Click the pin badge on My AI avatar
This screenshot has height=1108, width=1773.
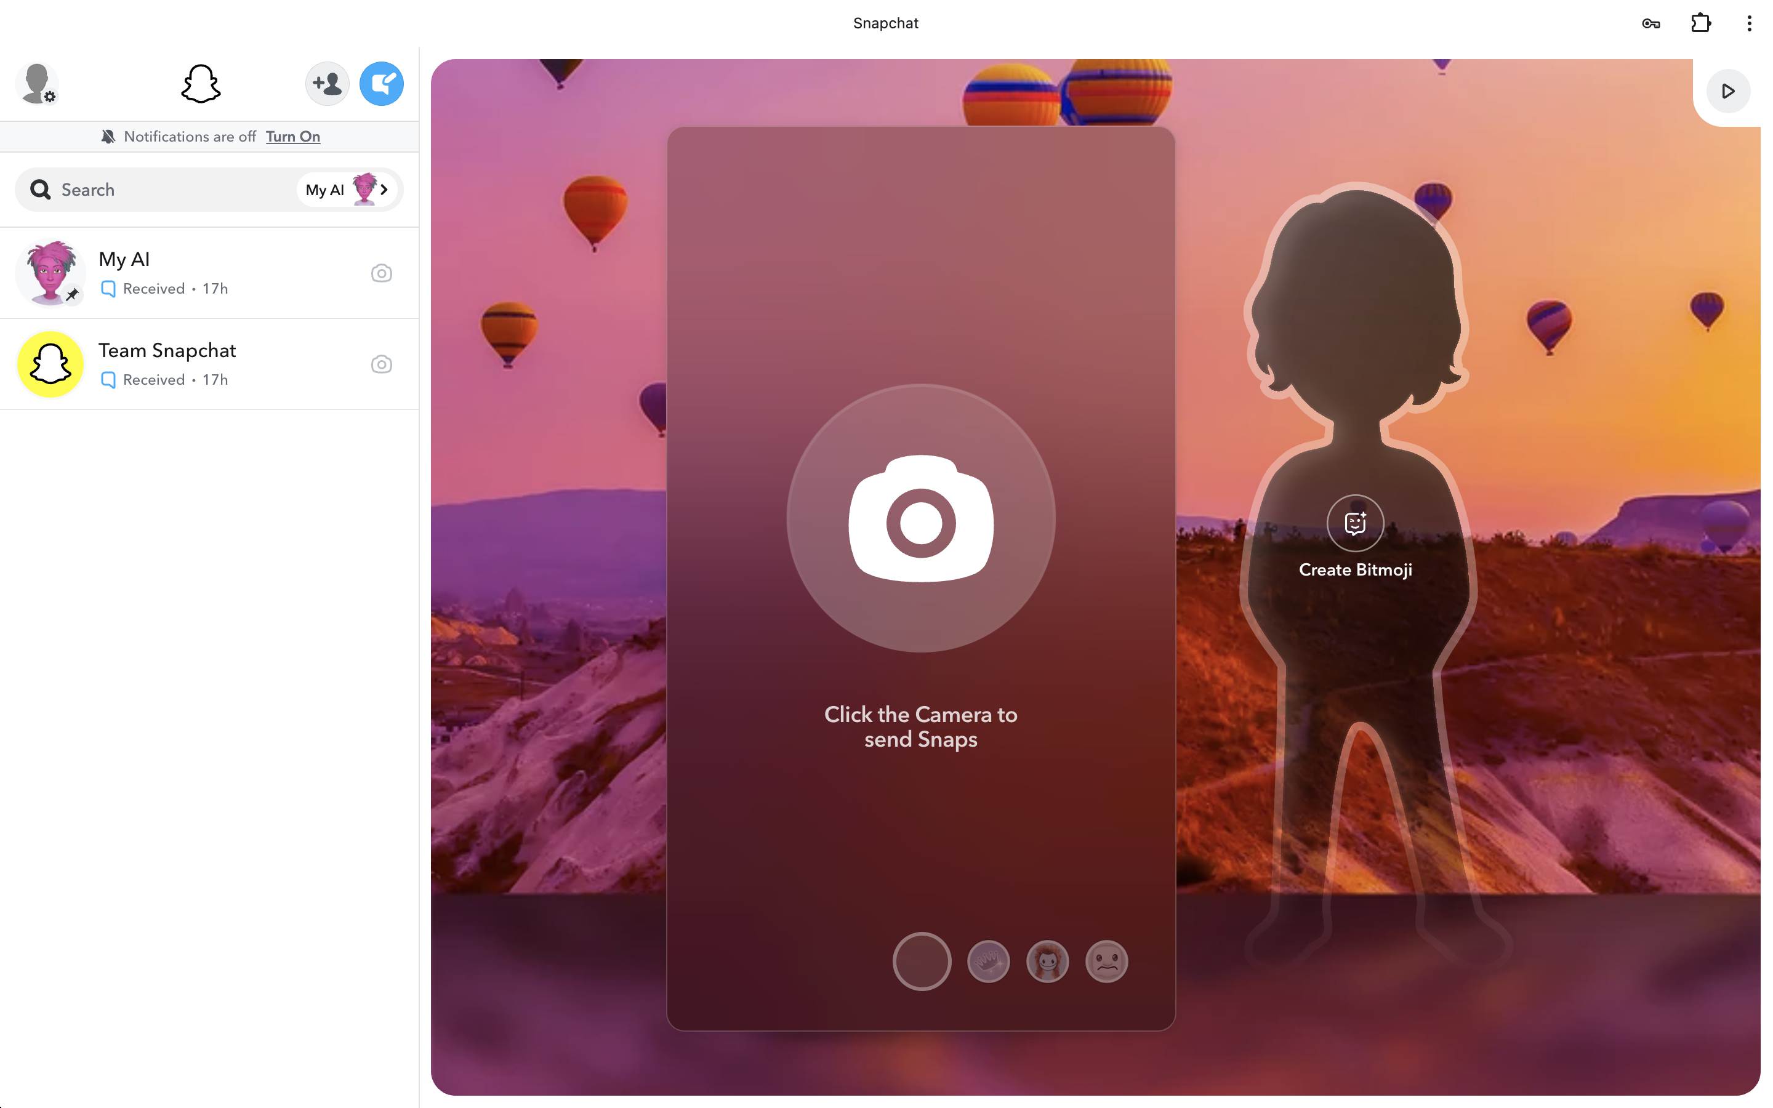pyautogui.click(x=73, y=295)
